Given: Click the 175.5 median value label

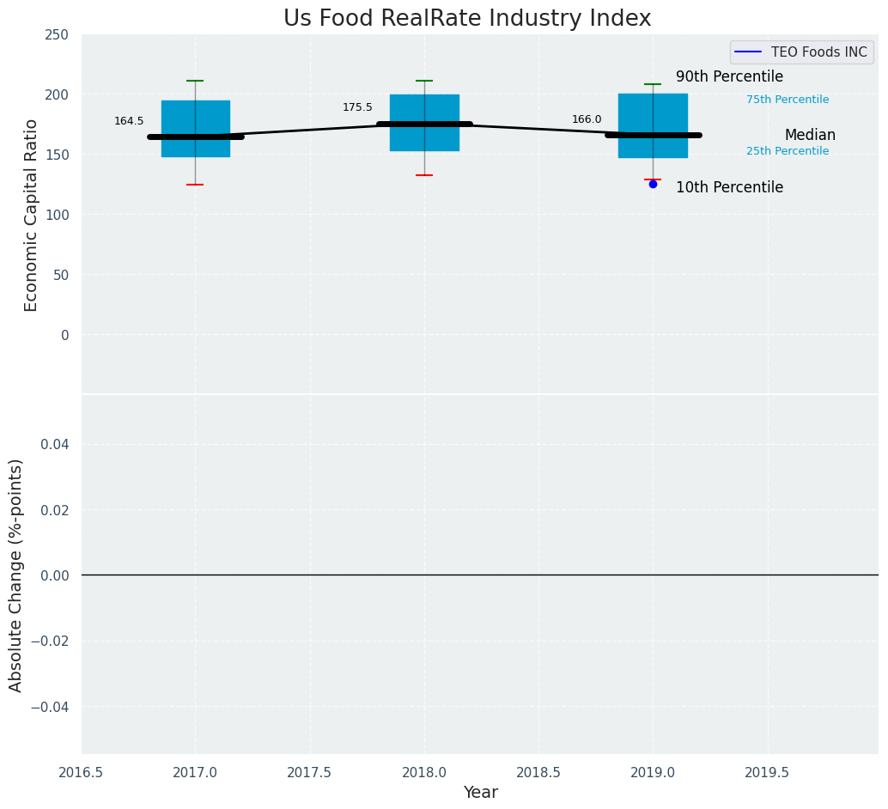Looking at the screenshot, I should 357,107.
